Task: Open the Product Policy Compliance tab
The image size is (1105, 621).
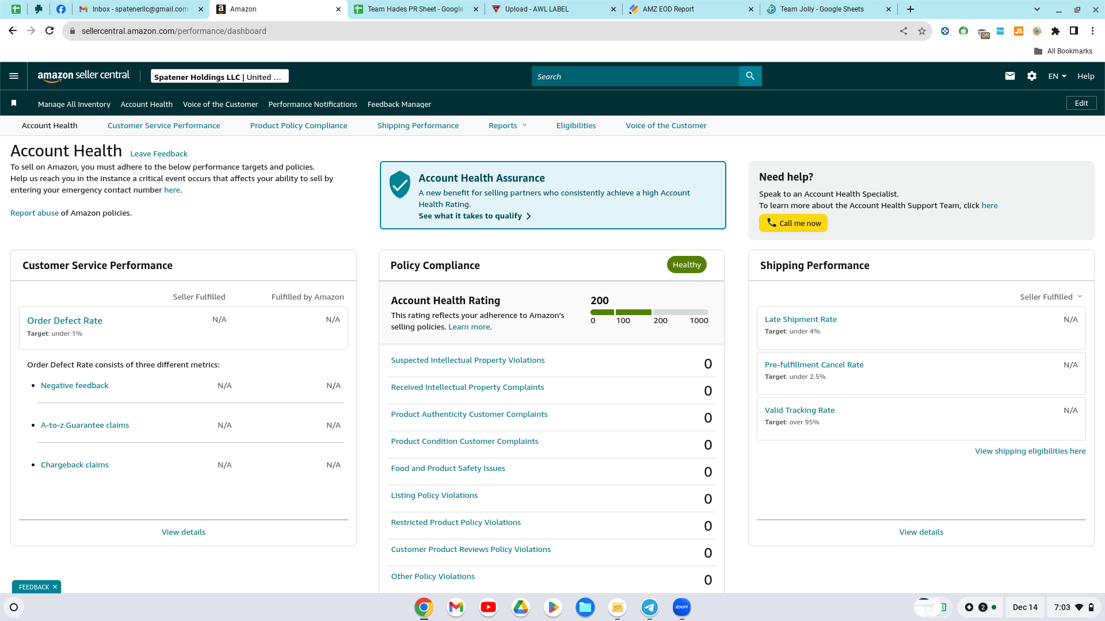Action: pyautogui.click(x=299, y=125)
